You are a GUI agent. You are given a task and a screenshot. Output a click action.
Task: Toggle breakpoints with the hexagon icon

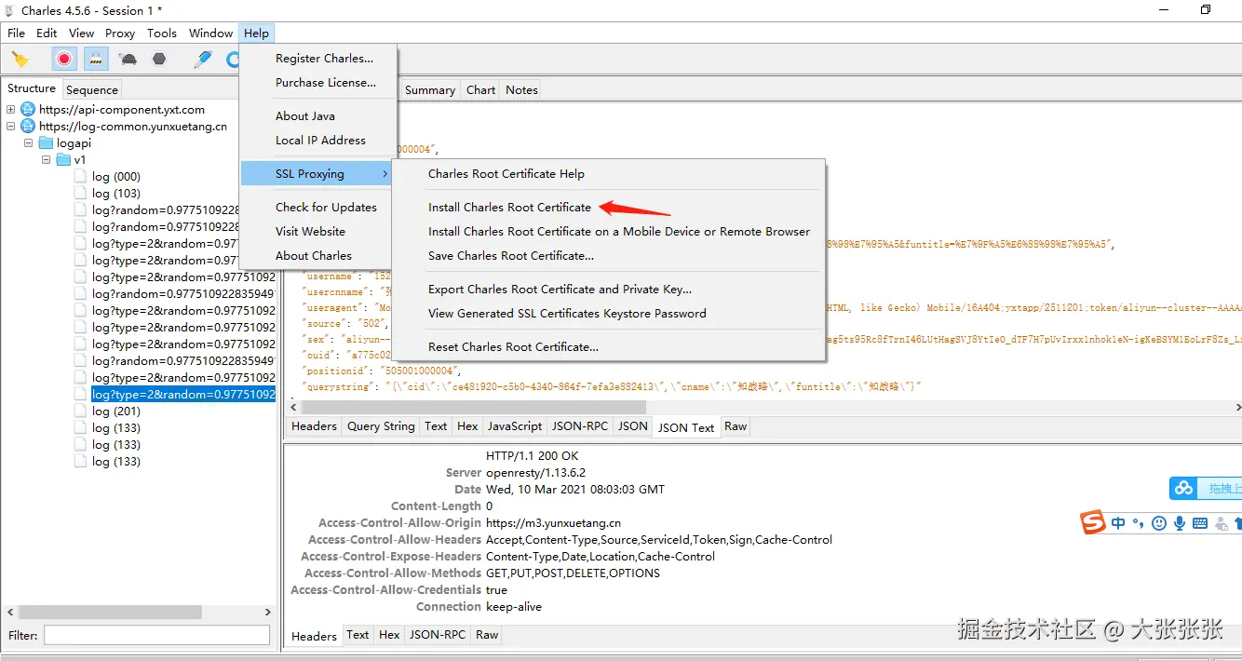click(x=159, y=59)
